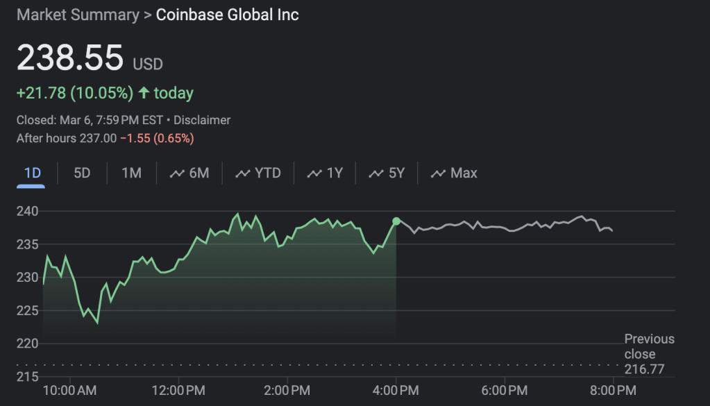Screen dimensions: 710x406
Task: Show the Max time range chart
Action: (455, 173)
